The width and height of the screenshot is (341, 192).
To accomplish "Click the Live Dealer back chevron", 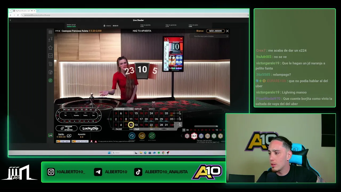I will click(x=10, y=20).
